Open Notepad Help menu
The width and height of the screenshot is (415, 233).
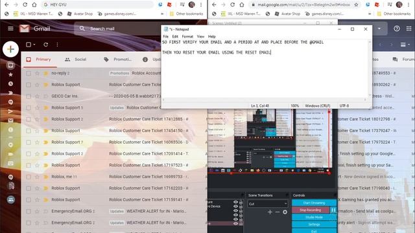click(212, 36)
